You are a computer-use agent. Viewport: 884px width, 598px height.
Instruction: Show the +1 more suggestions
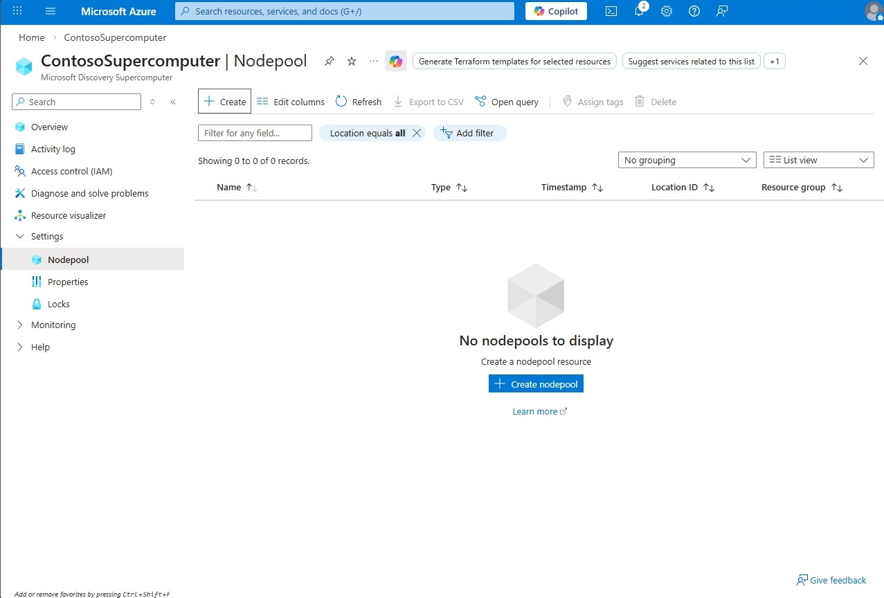click(775, 62)
